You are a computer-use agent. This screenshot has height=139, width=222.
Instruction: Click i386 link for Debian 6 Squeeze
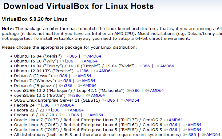[x=68, y=85]
